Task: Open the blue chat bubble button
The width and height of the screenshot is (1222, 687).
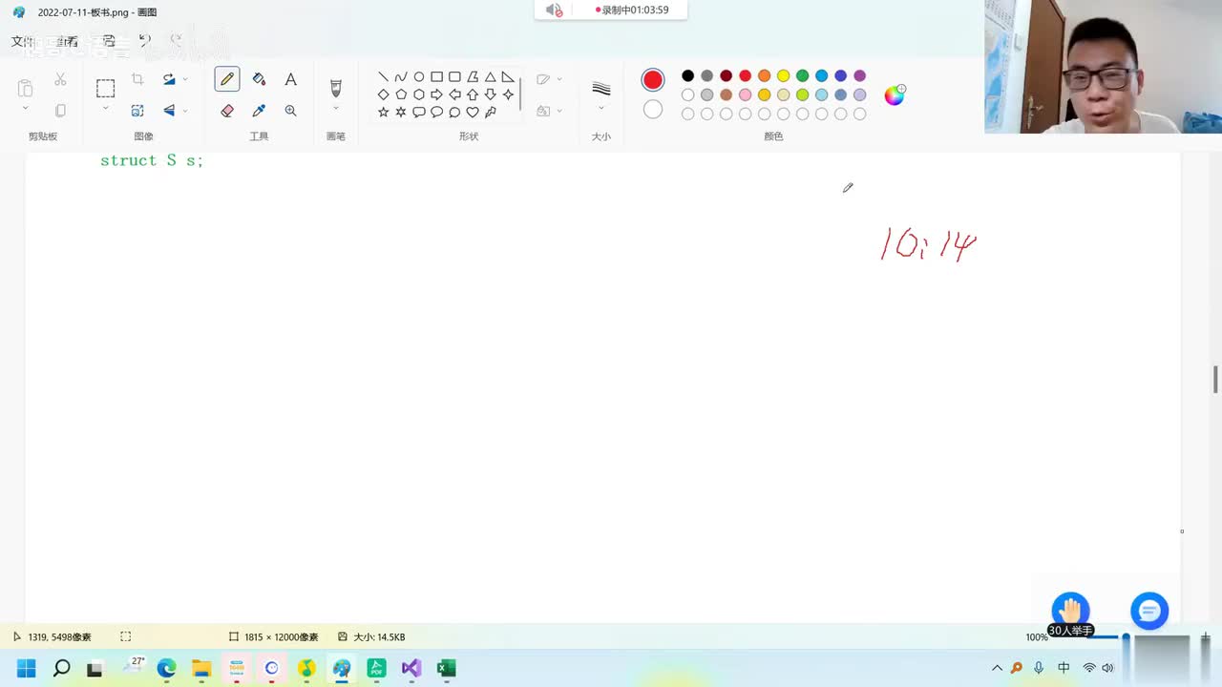Action: 1149,611
